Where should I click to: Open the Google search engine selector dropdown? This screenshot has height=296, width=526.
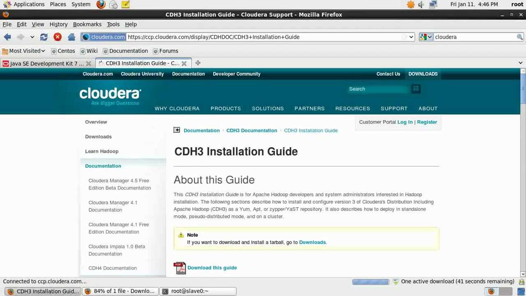[x=426, y=37]
